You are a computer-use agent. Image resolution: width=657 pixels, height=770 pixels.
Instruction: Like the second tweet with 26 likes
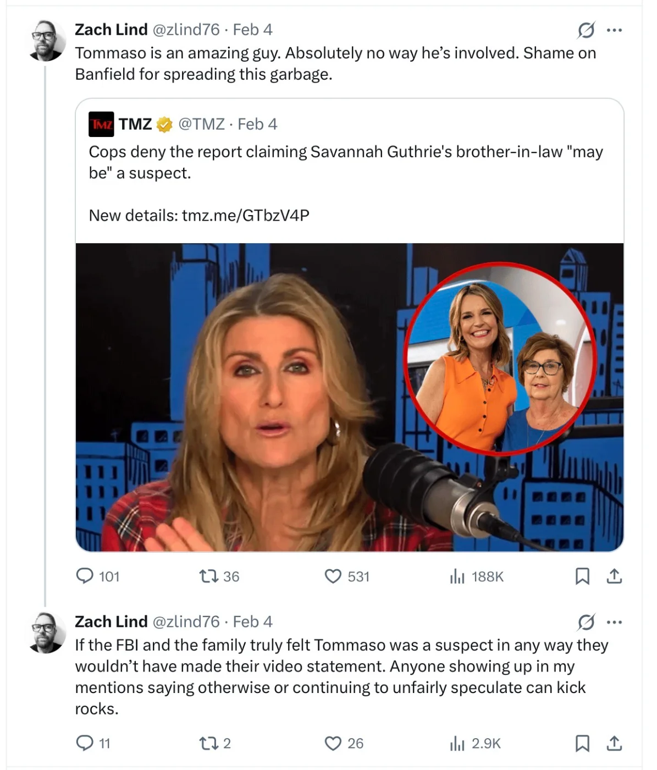(333, 743)
